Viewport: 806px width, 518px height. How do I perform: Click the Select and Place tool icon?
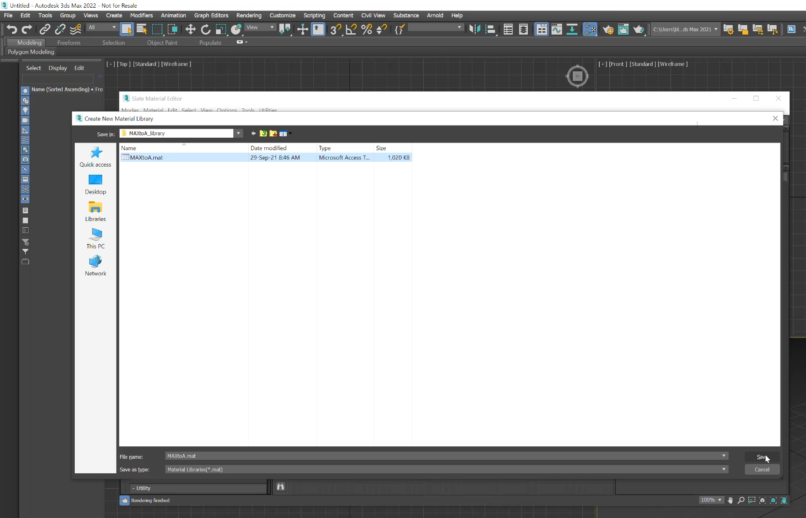pos(236,29)
